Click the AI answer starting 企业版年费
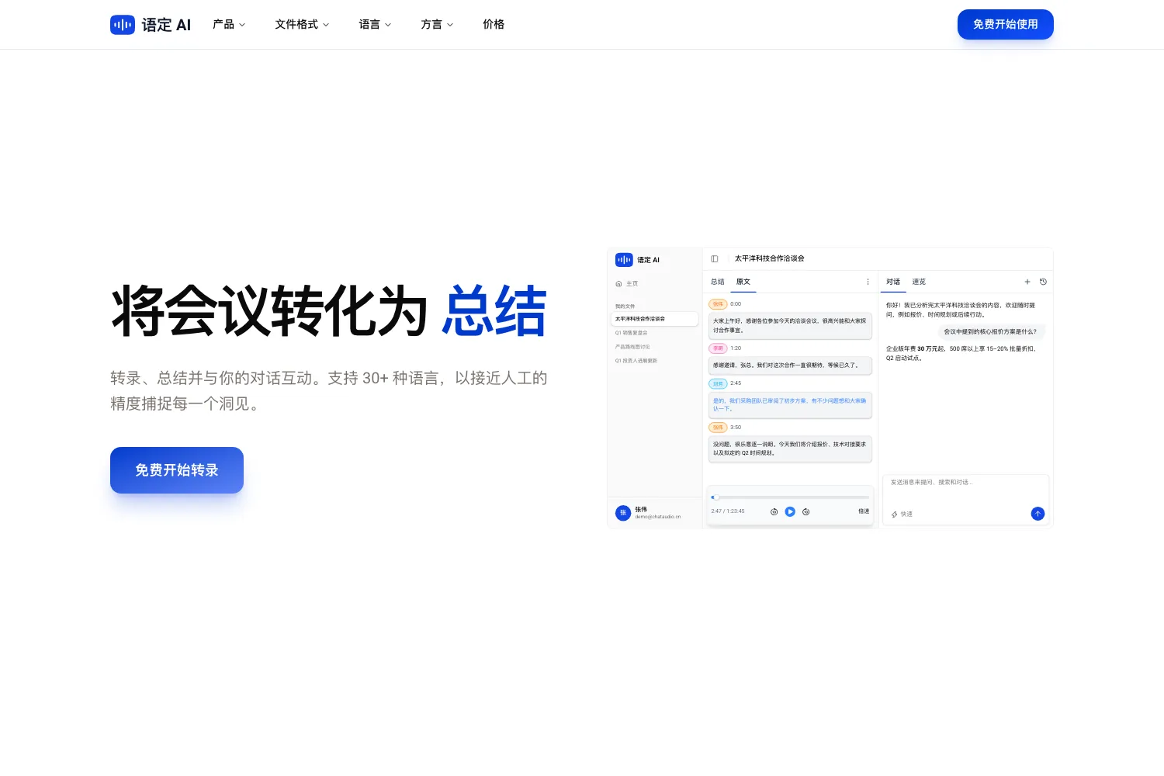 (x=962, y=353)
